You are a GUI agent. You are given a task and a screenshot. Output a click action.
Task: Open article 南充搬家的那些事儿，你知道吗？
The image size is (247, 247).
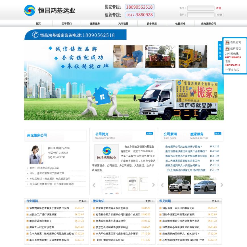point(181,234)
